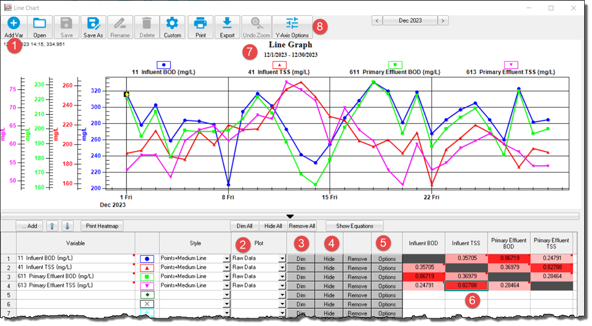Go to previous month arrow
Image resolution: width=592 pixels, height=326 pixels.
pos(377,20)
